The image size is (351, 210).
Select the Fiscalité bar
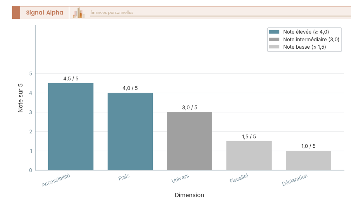(249, 156)
